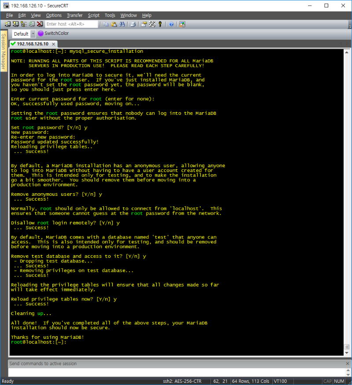Click the command window text input area
Screen dimensions: 352x385
(176, 372)
